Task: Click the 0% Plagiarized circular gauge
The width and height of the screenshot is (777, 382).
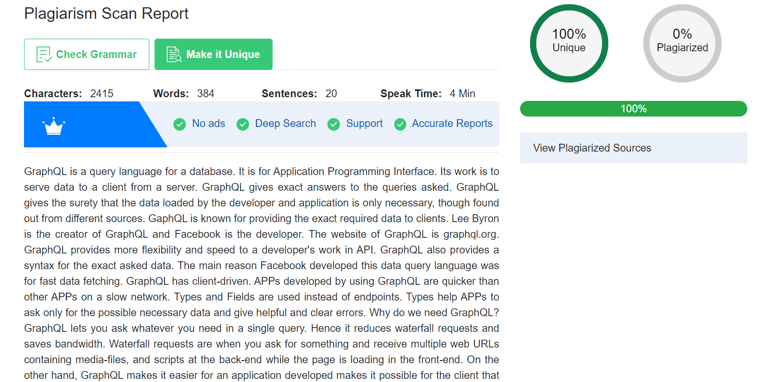Action: (682, 43)
